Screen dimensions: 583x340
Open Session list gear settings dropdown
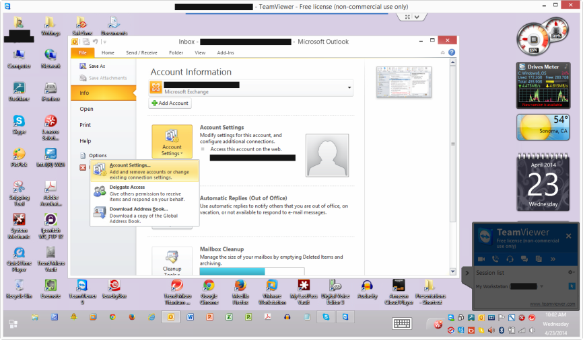tap(571, 272)
